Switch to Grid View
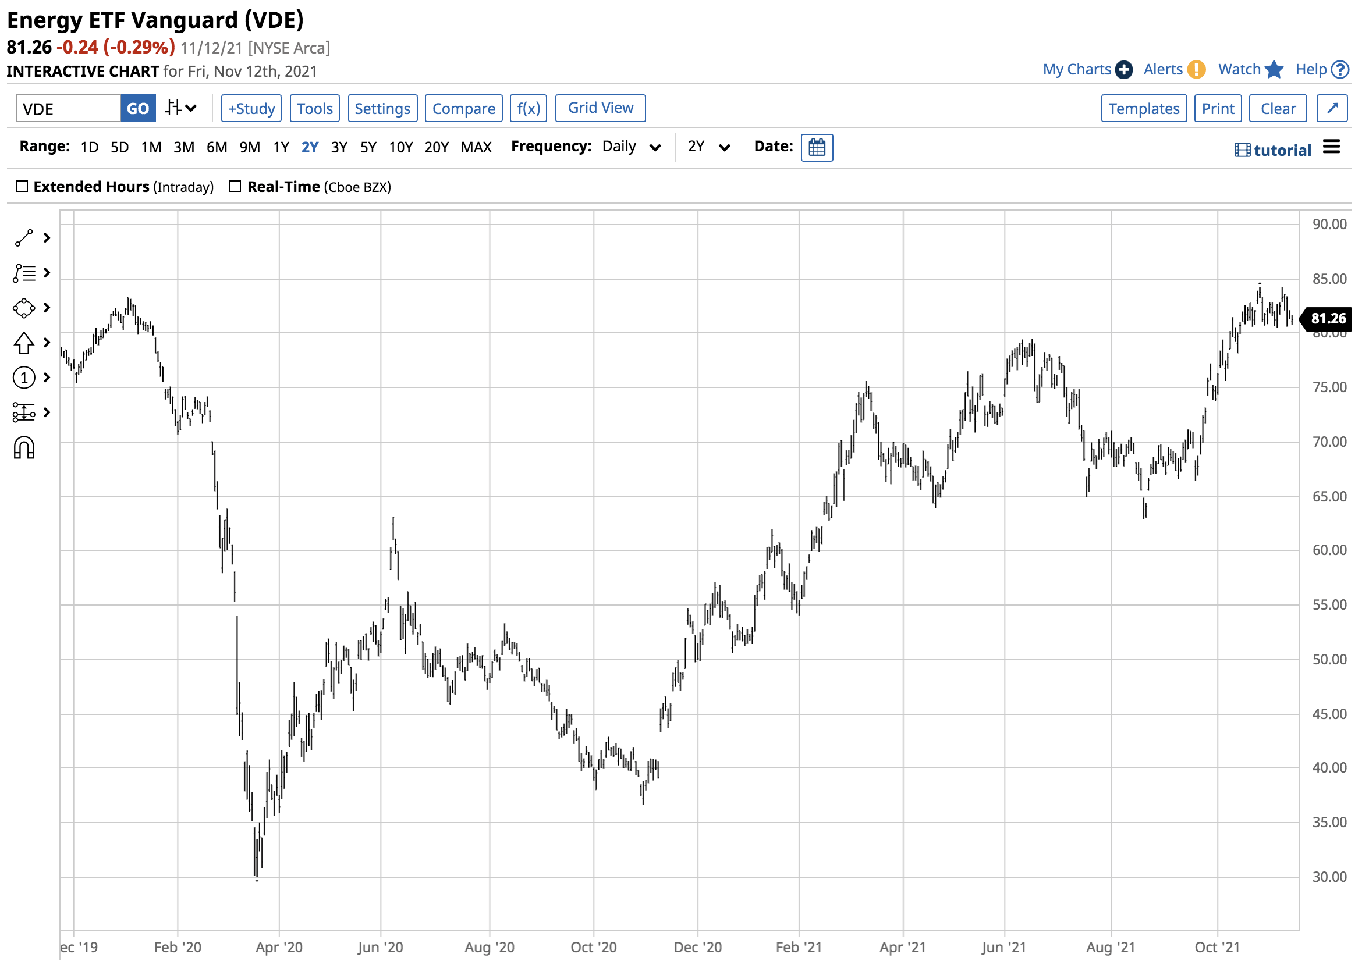Image resolution: width=1369 pixels, height=968 pixels. (601, 108)
